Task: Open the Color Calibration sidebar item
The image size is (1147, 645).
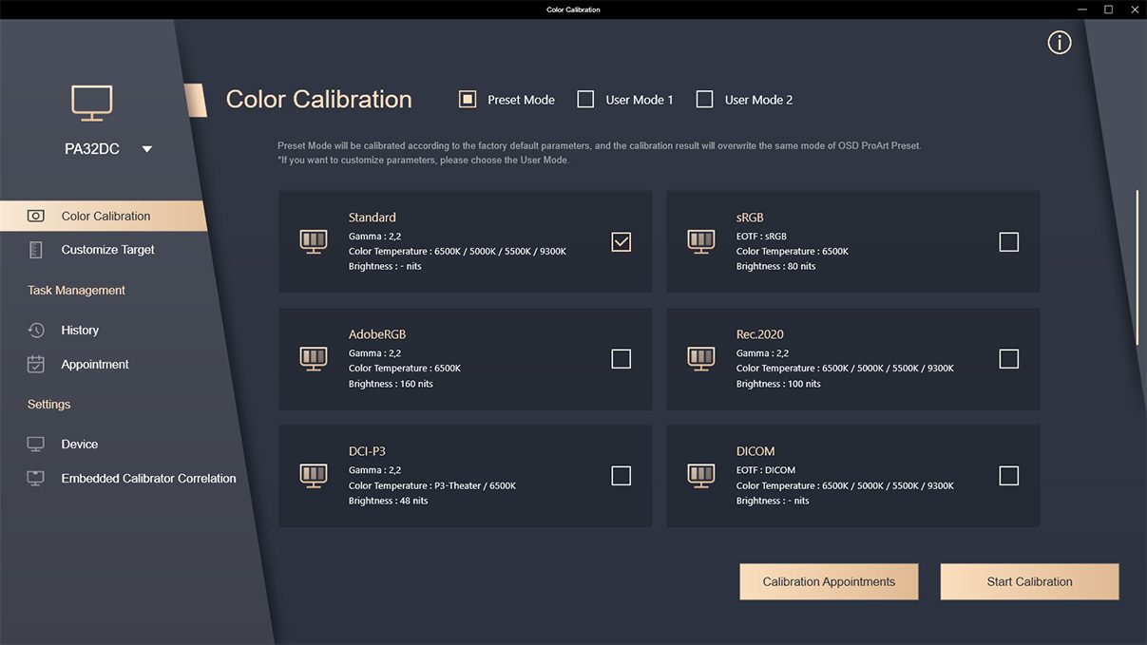Action: click(x=103, y=216)
